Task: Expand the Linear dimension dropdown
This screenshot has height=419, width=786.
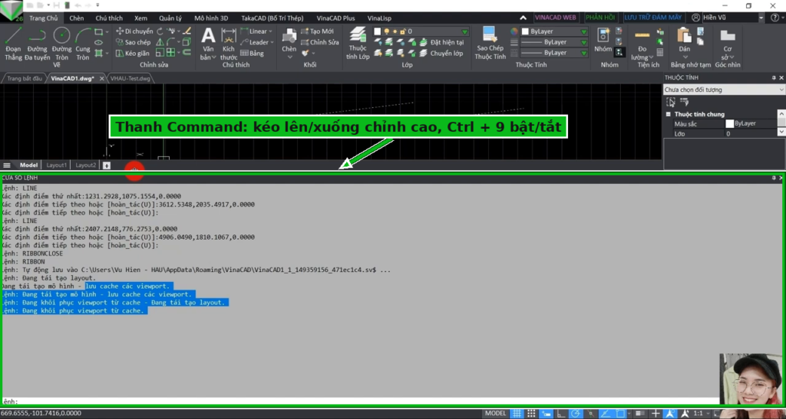Action: tap(271, 31)
